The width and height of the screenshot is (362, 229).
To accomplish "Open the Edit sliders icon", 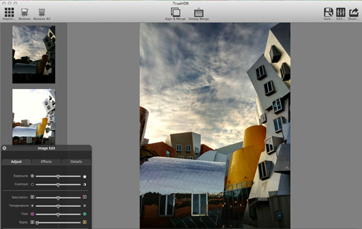I will pyautogui.click(x=341, y=12).
